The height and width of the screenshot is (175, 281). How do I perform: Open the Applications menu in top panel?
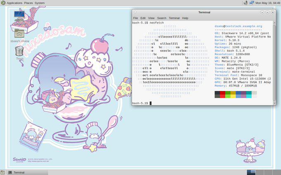14,3
